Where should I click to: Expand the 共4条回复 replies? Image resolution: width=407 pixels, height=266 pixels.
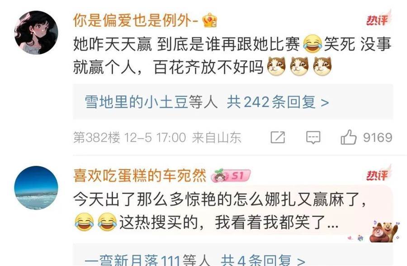263,260
